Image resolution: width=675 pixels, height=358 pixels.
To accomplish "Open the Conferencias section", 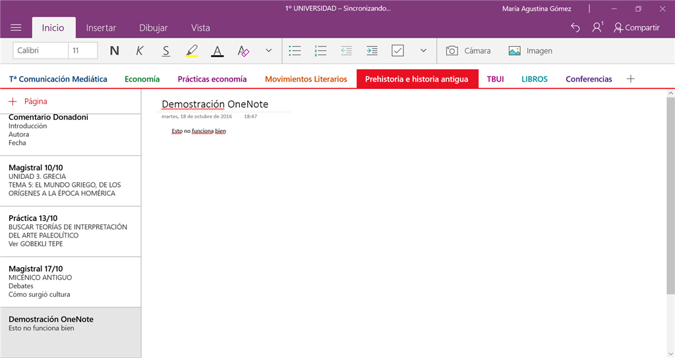I will point(589,79).
